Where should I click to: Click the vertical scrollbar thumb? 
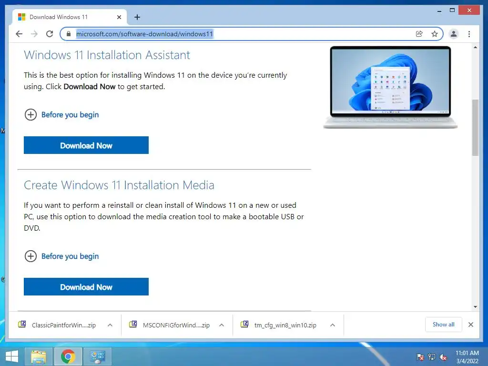pyautogui.click(x=475, y=127)
